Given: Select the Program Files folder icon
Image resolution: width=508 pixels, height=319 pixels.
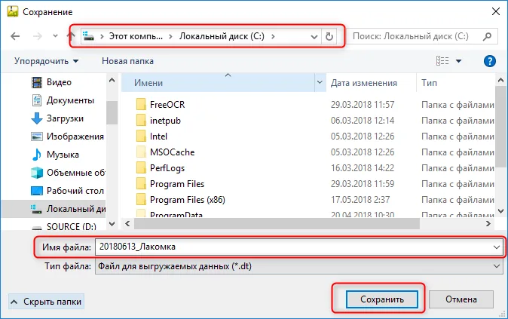Looking at the screenshot, I should coord(141,184).
